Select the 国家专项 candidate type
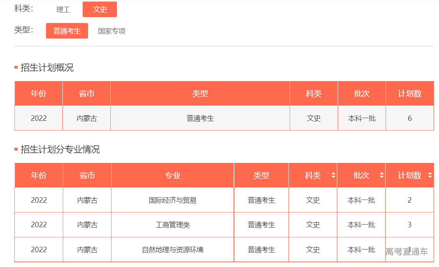439x267 pixels. pyautogui.click(x=112, y=31)
